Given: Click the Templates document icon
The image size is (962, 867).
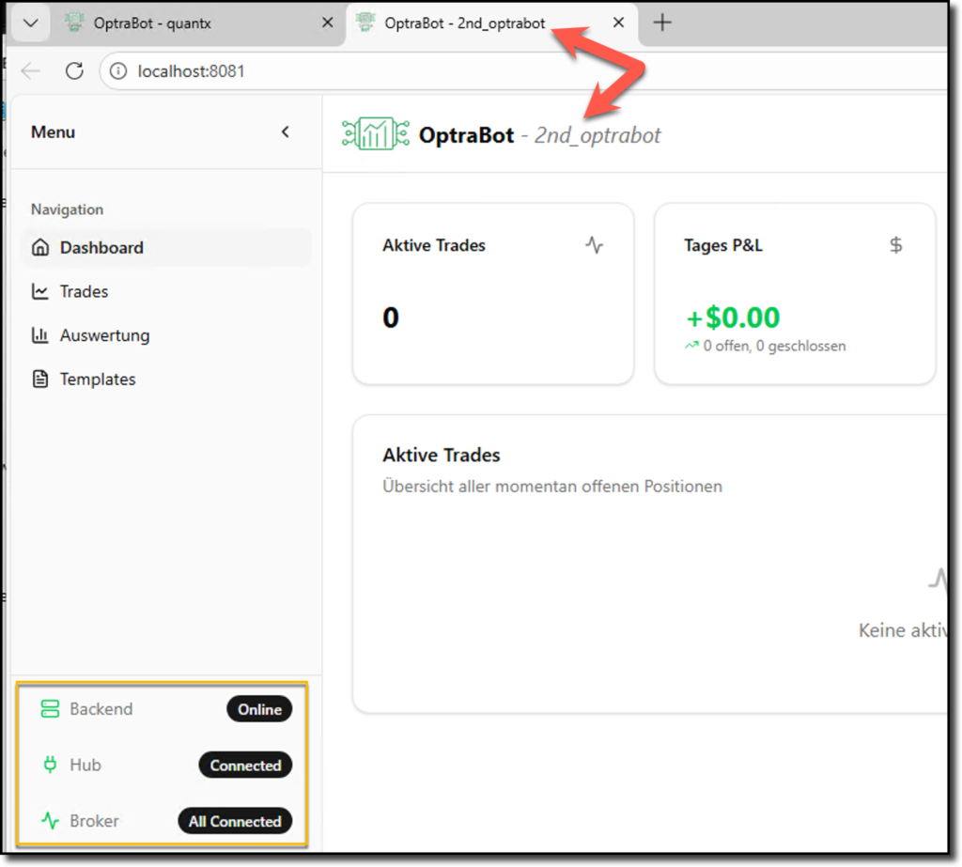Looking at the screenshot, I should point(40,379).
